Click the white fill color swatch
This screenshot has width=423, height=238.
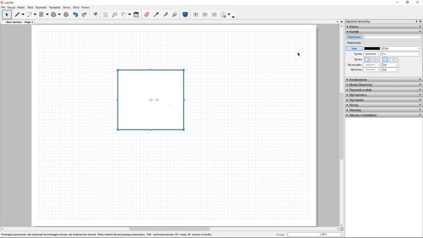[393, 37]
